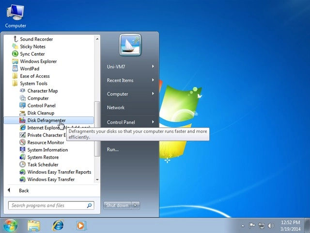
Task: Show hidden tray icons arrow
Action: pyautogui.click(x=243, y=226)
